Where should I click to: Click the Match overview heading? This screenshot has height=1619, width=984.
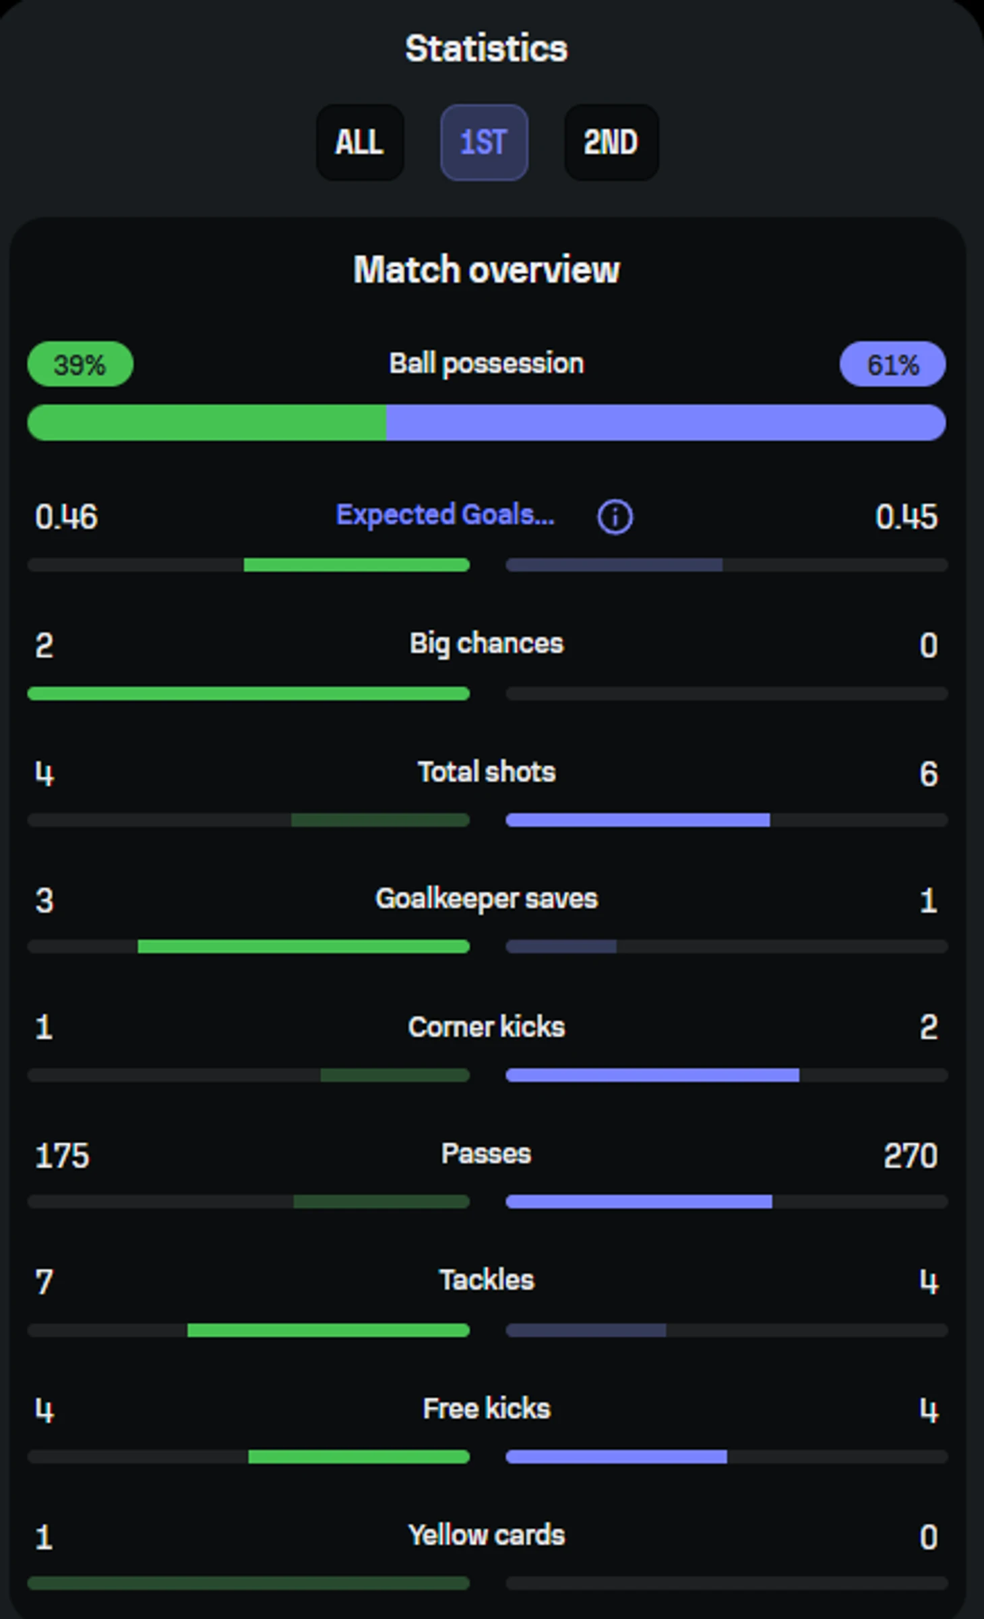point(487,270)
